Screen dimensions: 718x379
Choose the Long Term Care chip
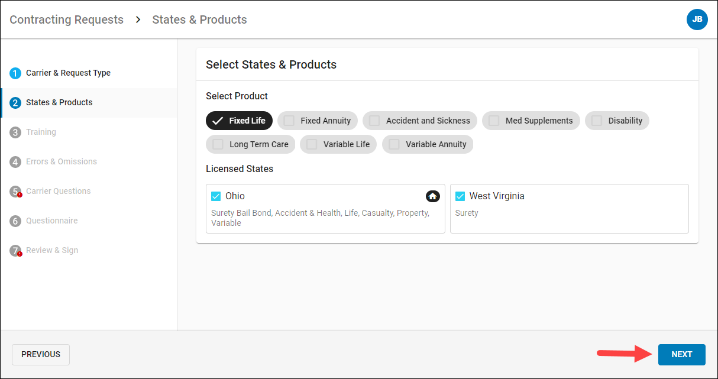250,144
